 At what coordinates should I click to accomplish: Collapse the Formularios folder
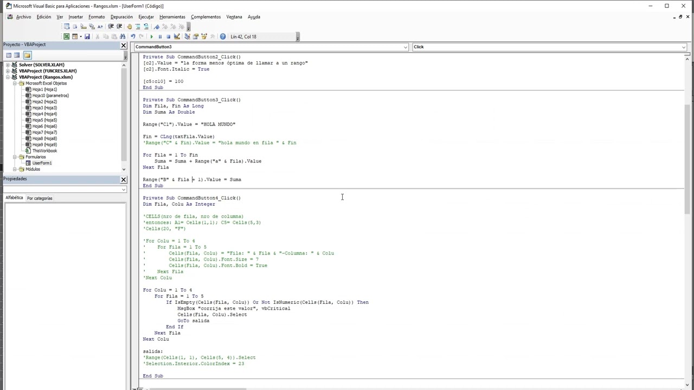tap(15, 157)
